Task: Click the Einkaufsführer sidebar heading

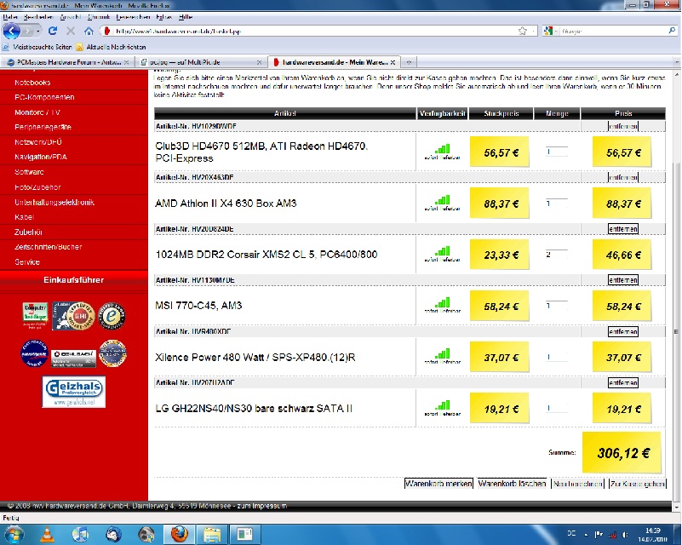Action: (73, 279)
